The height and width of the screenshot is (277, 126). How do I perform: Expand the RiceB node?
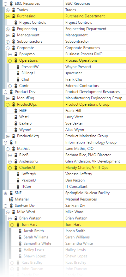(x=10, y=155)
